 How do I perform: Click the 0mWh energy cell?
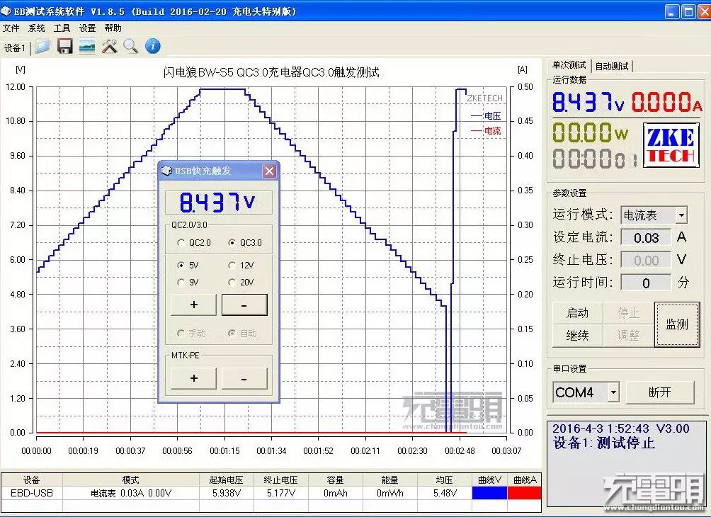pyautogui.click(x=390, y=493)
